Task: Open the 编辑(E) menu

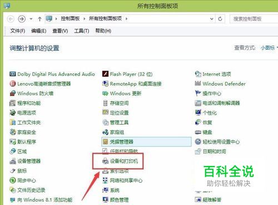Action: tap(39, 31)
